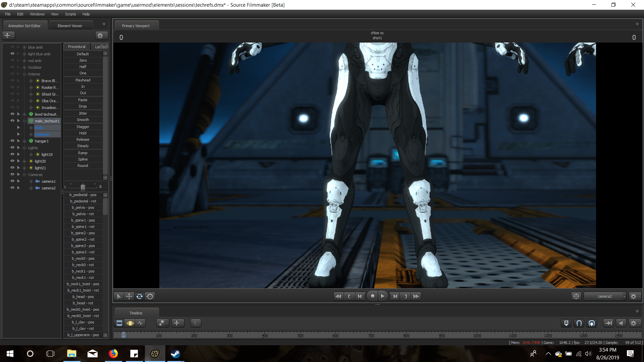Open the Scripts menu
Image resolution: width=644 pixels, height=362 pixels.
(70, 14)
